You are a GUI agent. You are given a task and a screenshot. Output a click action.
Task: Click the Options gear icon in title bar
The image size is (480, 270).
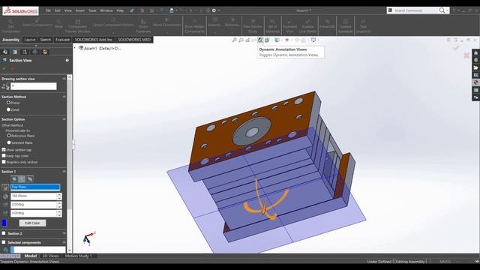214,10
